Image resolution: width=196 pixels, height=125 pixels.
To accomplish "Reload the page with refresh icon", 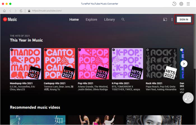I will pos(21,11).
